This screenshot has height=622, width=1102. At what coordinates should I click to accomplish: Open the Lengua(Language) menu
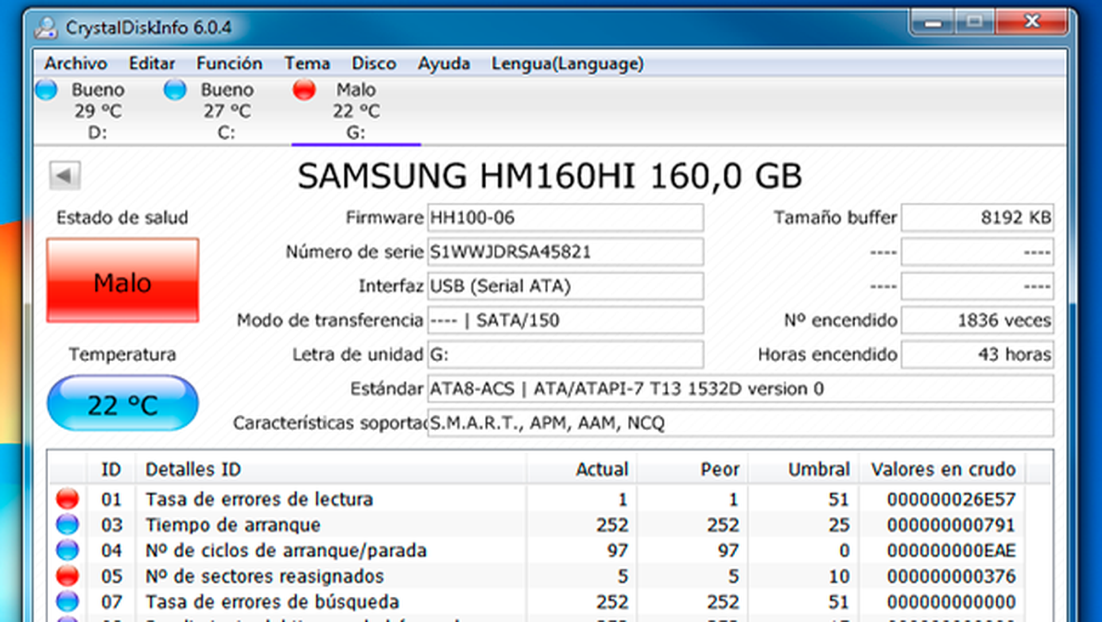[567, 63]
